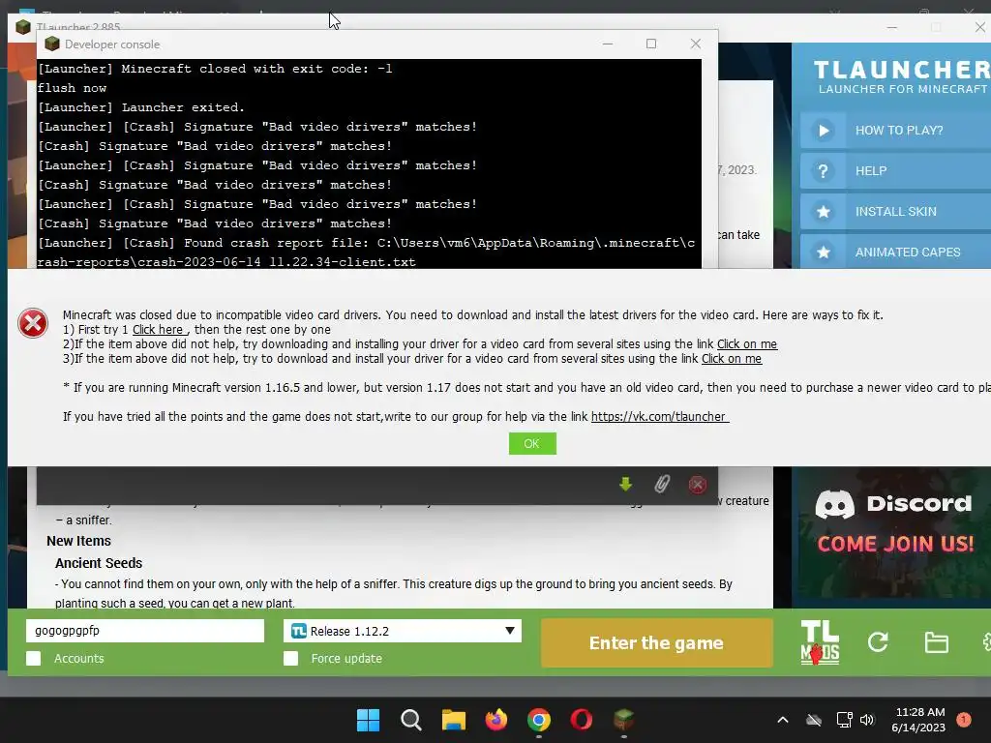Click the 'Ancient Seeds' heading in news

tap(99, 563)
